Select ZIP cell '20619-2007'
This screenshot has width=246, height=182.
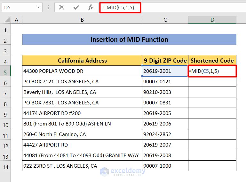click(165, 145)
